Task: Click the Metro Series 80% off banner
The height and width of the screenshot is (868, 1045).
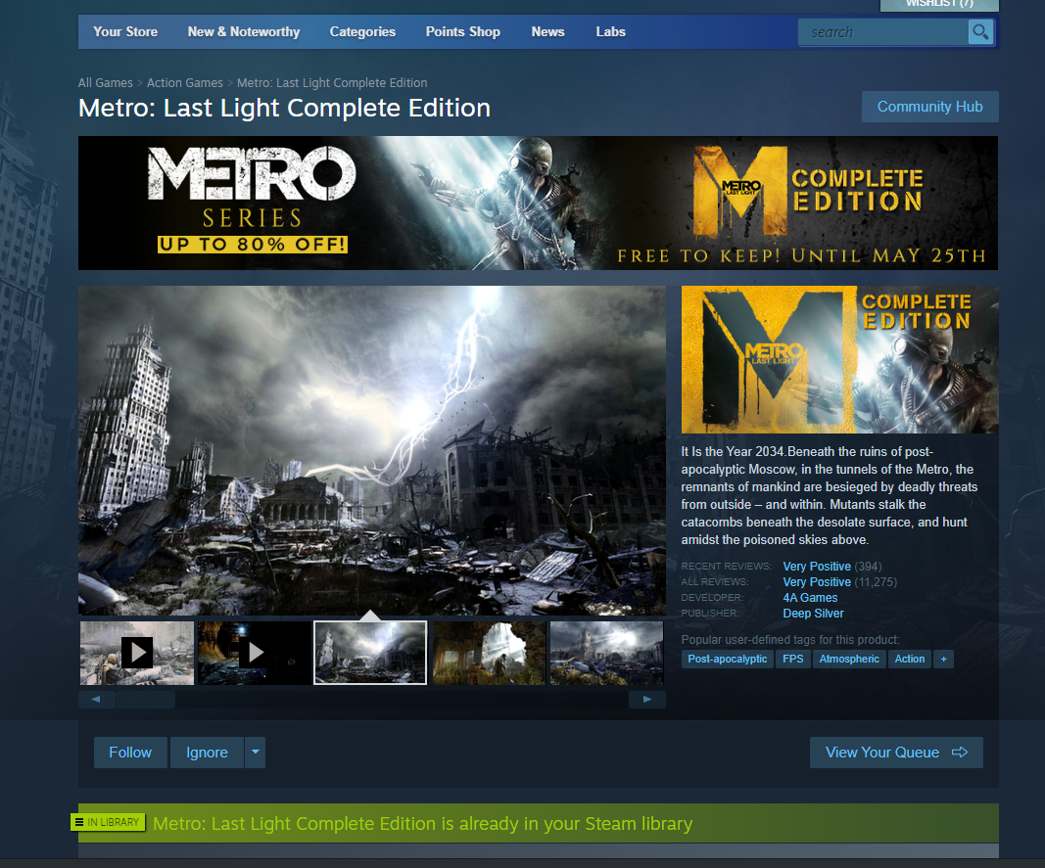Action: [x=538, y=204]
